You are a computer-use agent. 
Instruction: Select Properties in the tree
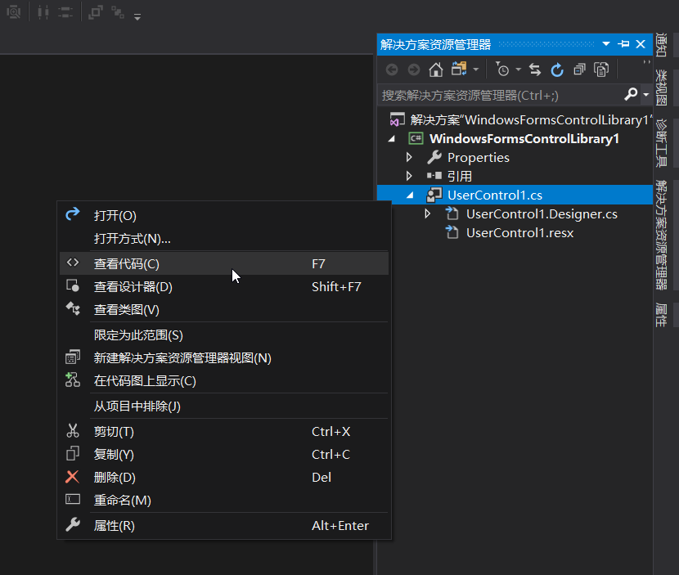478,158
